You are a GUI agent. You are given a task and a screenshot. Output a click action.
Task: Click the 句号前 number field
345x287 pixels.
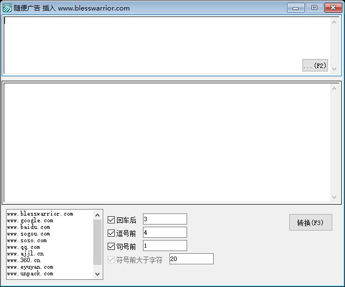click(164, 246)
